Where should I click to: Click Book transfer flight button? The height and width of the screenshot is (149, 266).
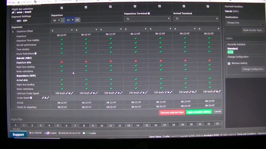253,30
